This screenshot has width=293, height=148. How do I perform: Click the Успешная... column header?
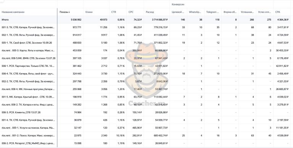click(247, 12)
